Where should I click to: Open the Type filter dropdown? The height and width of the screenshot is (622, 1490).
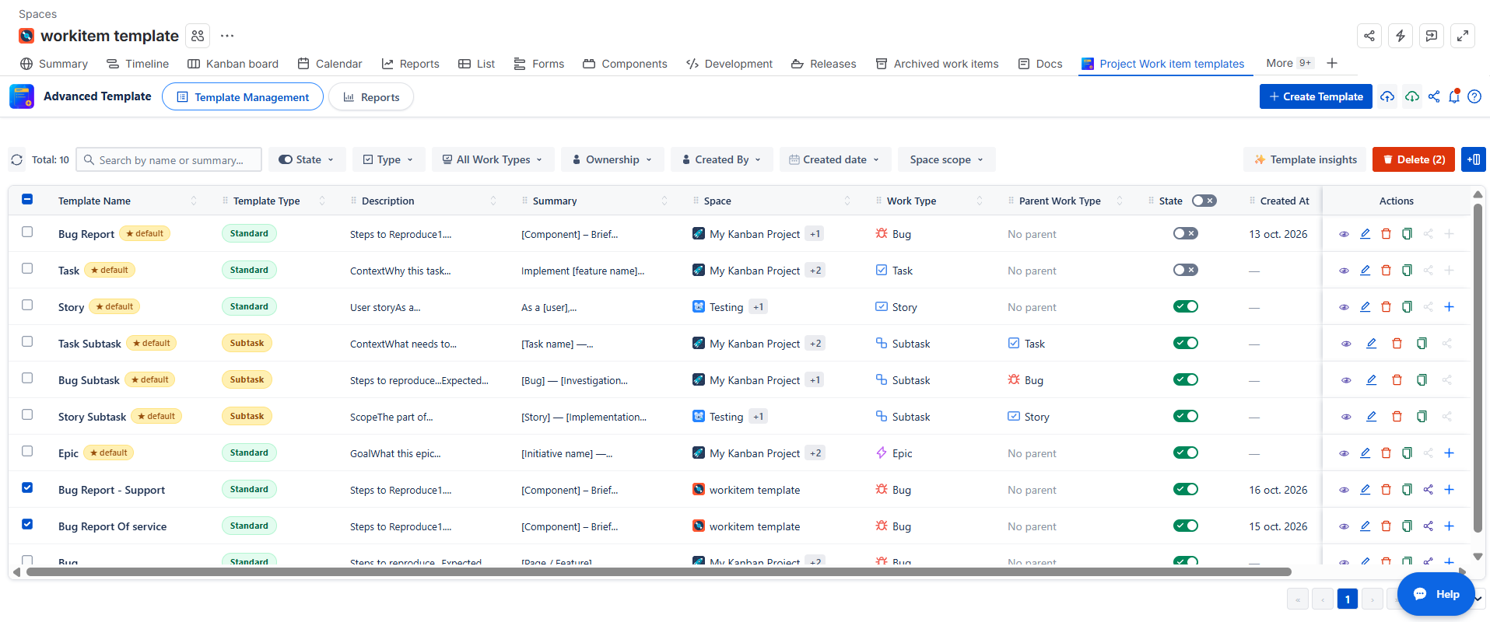click(388, 159)
